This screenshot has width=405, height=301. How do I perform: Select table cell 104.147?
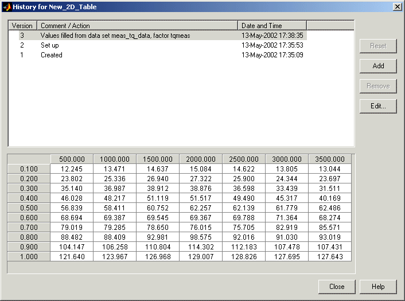[72, 247]
